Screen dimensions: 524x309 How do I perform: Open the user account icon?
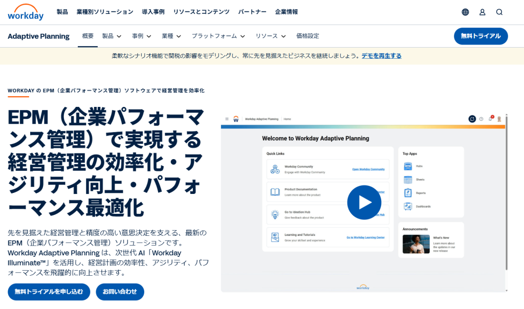[x=482, y=12]
